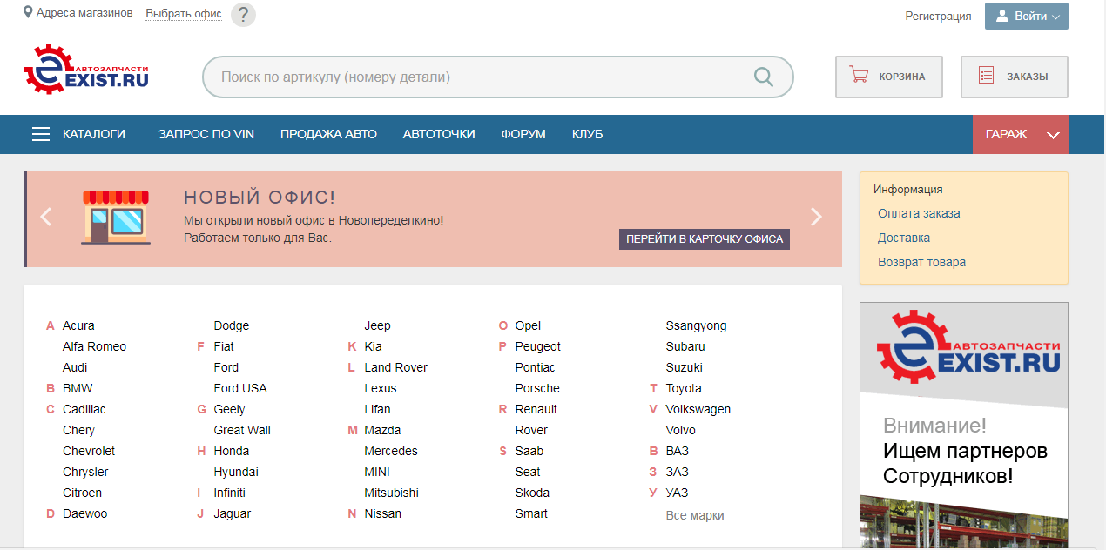
Task: Click the location pin icon near Адреса магазинов
Action: pos(28,13)
